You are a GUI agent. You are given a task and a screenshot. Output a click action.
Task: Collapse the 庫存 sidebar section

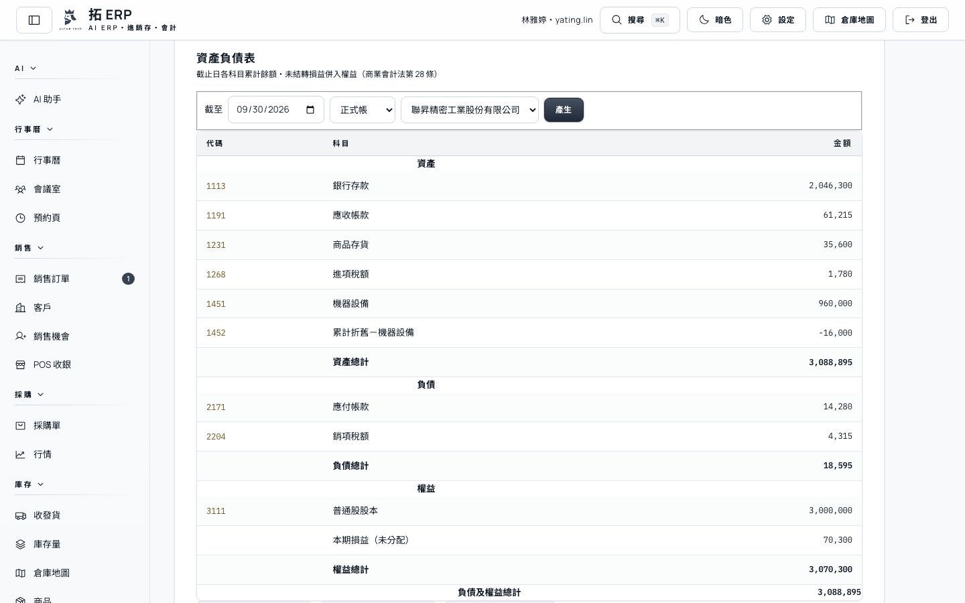tap(29, 484)
